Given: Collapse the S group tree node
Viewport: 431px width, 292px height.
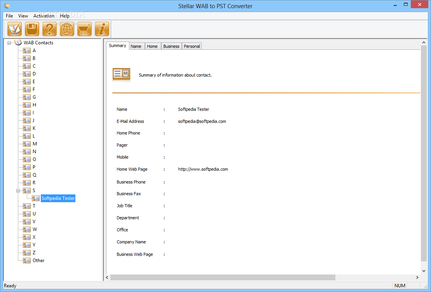Looking at the screenshot, I should [18, 191].
